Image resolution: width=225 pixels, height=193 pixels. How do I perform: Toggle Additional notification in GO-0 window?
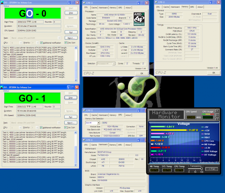[41, 43]
